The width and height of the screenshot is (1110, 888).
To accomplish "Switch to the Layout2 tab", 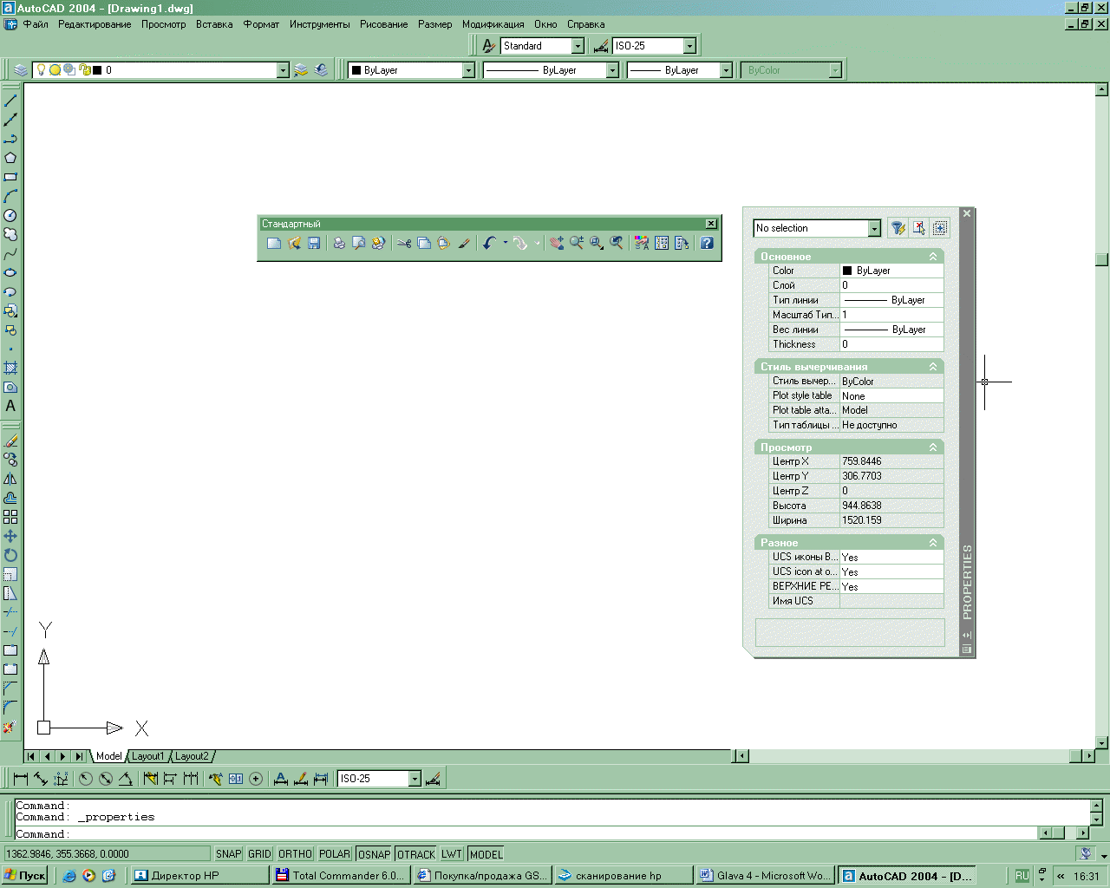I will [192, 756].
